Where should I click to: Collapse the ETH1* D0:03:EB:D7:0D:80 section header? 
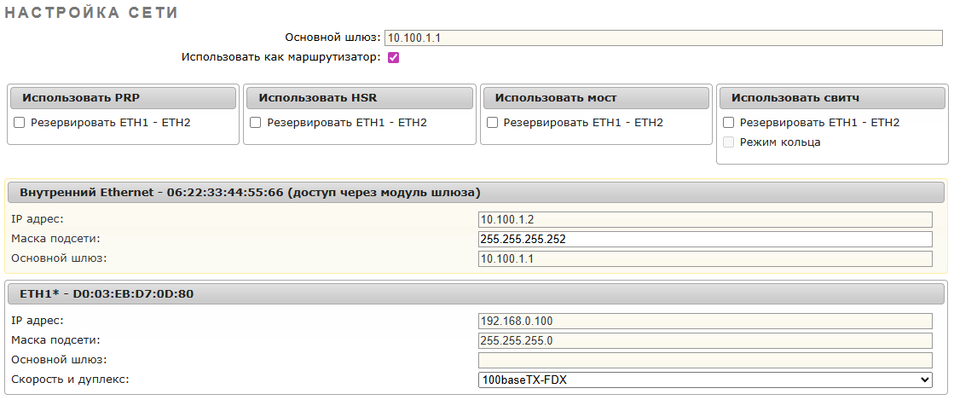coord(476,294)
